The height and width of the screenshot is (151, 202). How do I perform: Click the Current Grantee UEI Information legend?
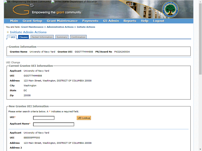[x=31, y=66]
